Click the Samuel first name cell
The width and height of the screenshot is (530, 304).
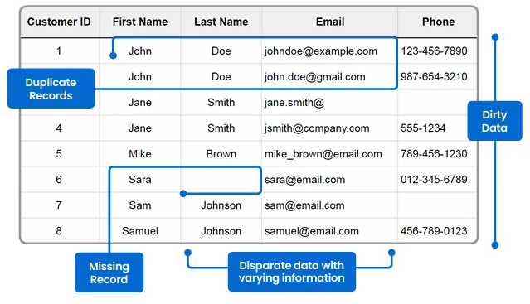click(x=140, y=231)
